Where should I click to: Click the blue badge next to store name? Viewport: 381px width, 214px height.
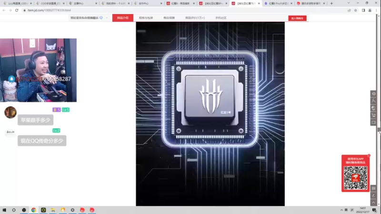(101, 18)
